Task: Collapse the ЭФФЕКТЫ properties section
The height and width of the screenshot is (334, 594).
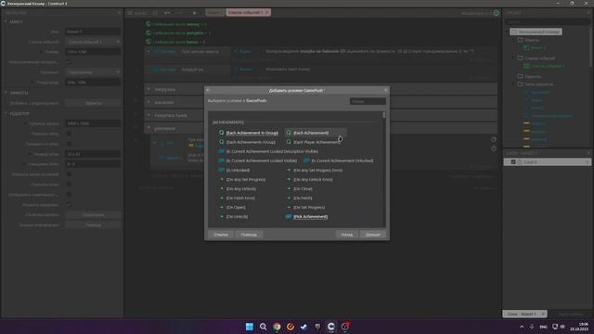Action: pos(6,93)
